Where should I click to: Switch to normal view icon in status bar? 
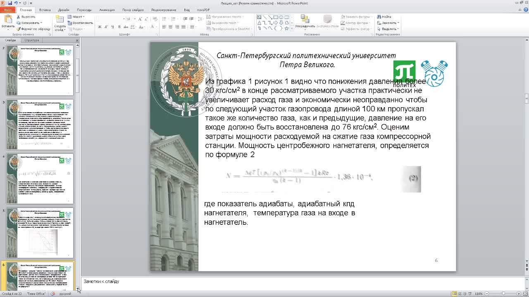point(454,294)
